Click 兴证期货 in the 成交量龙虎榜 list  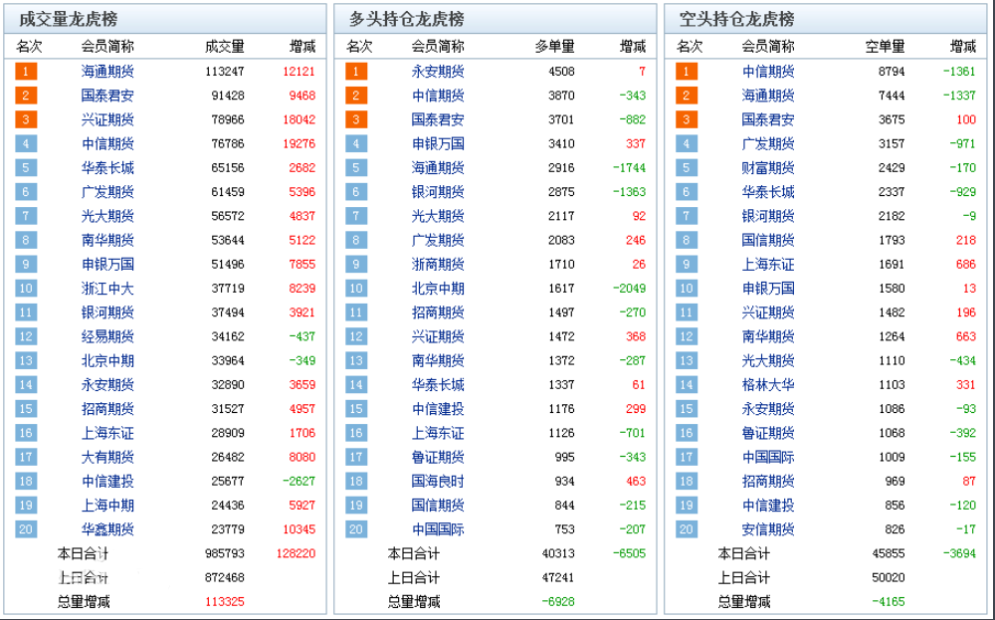(107, 119)
